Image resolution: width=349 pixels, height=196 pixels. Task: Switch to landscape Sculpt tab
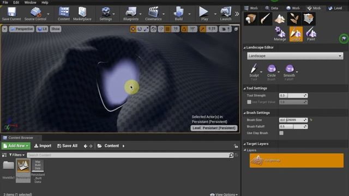click(296, 34)
